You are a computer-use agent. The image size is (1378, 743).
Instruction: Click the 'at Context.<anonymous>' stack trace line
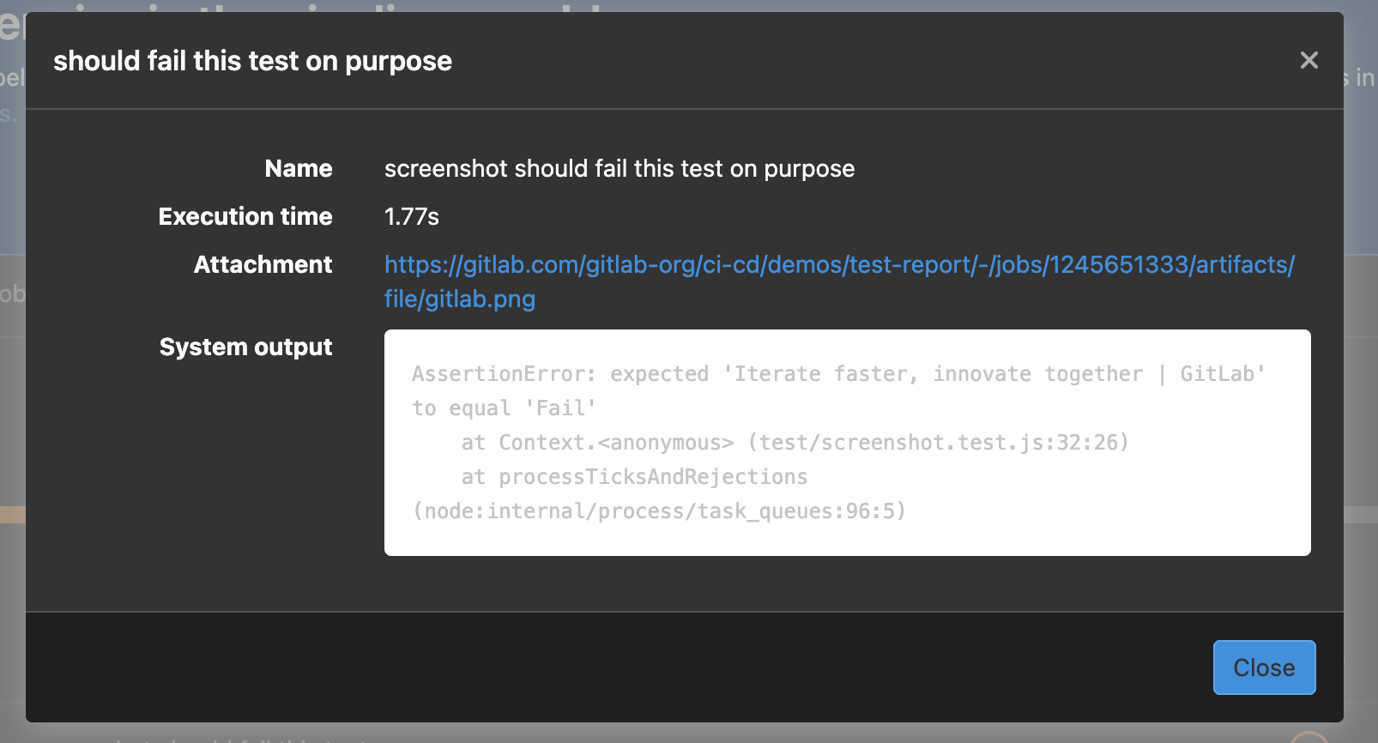795,443
